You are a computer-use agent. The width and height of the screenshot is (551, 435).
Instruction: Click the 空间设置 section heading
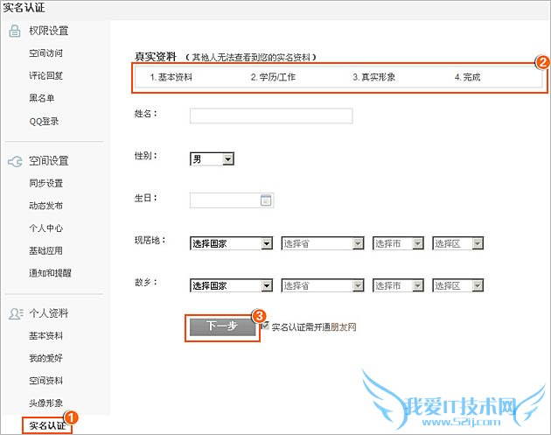point(48,161)
